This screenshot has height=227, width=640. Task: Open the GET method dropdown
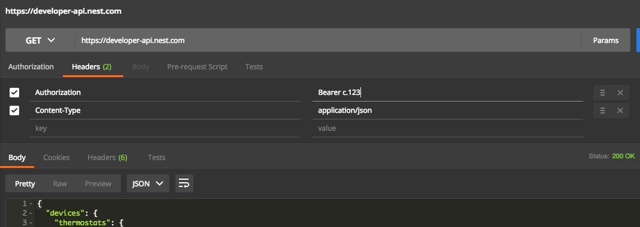pyautogui.click(x=40, y=41)
